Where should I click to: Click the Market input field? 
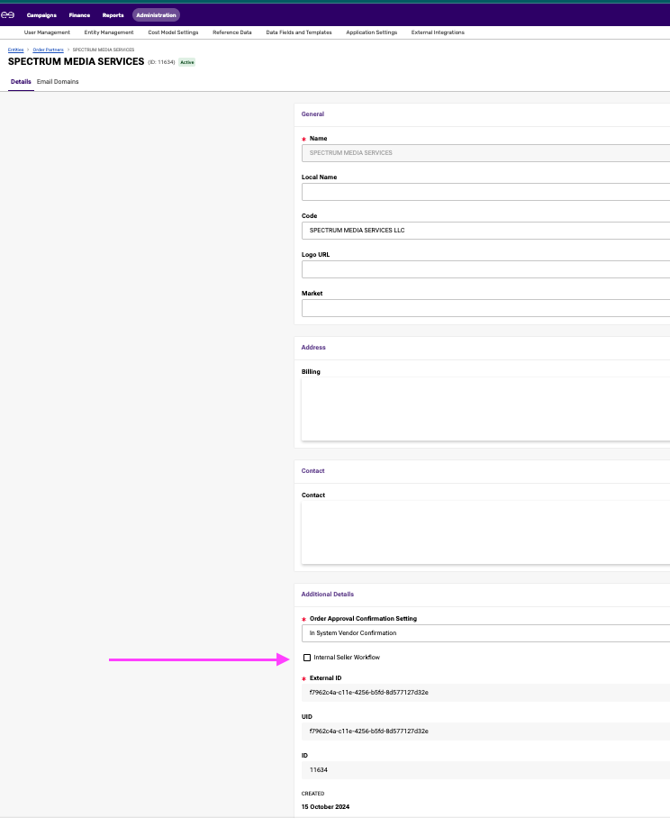485,308
